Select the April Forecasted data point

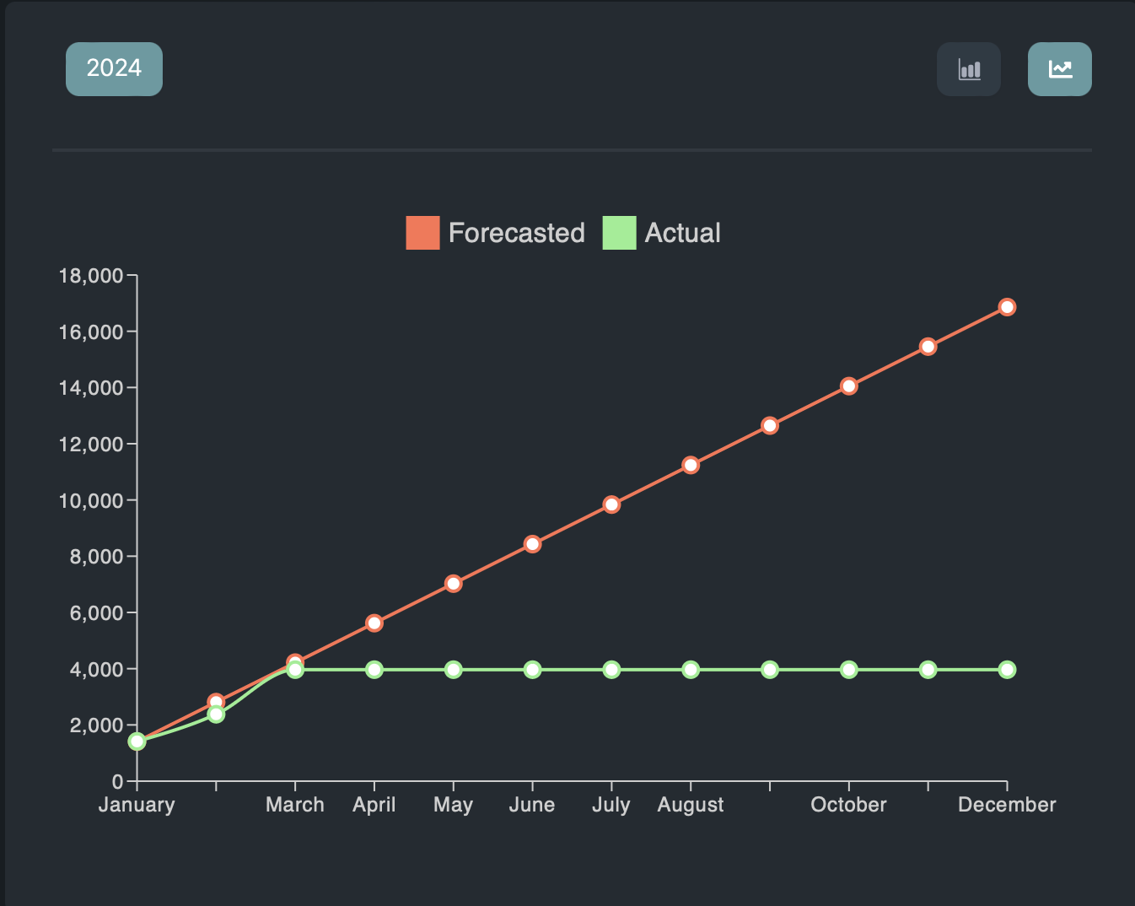coord(374,623)
